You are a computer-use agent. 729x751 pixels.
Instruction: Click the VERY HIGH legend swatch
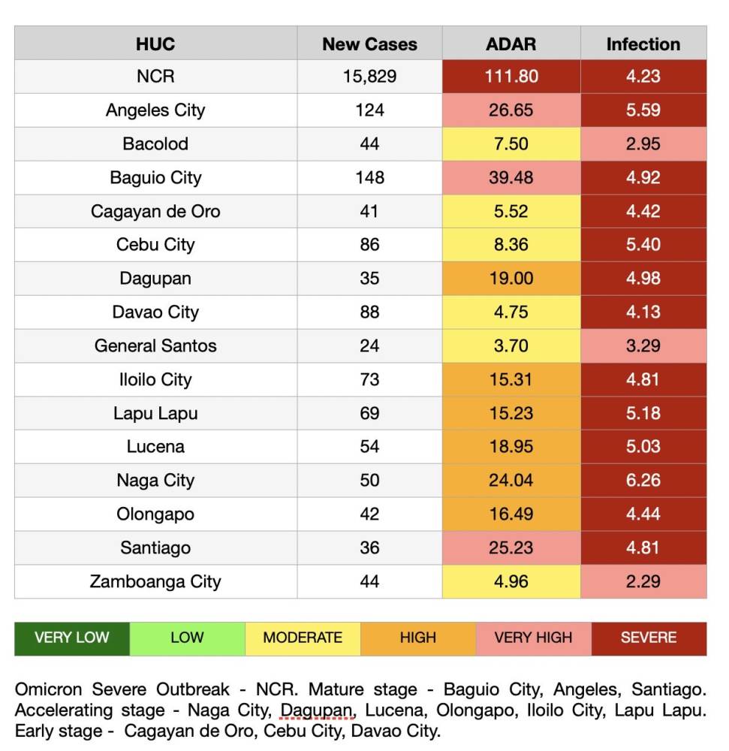(533, 638)
